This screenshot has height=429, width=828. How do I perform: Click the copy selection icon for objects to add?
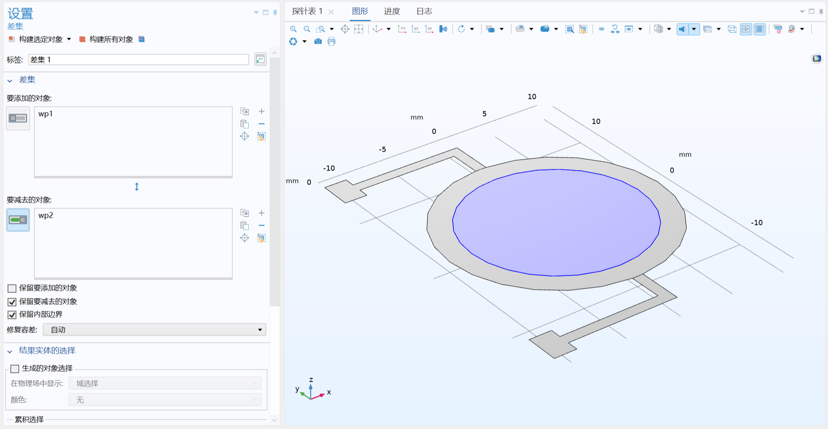(244, 111)
